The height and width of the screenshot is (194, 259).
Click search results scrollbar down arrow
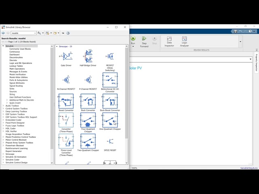pos(127,163)
